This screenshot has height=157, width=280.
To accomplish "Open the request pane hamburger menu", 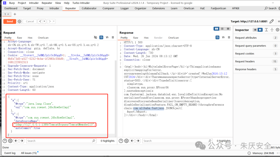I will click(113, 37).
